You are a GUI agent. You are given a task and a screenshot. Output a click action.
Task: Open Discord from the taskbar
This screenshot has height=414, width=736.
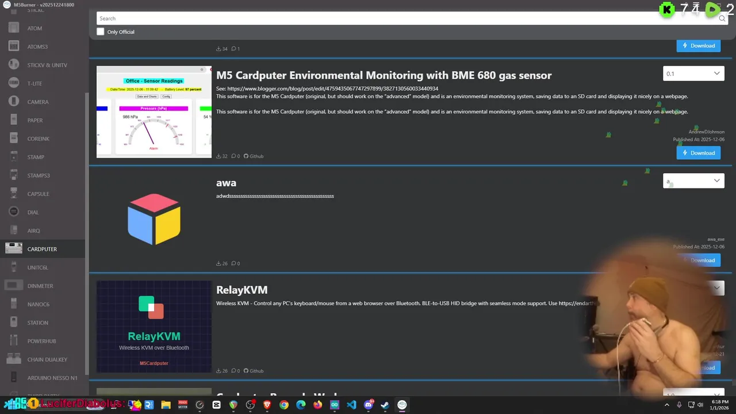point(369,405)
